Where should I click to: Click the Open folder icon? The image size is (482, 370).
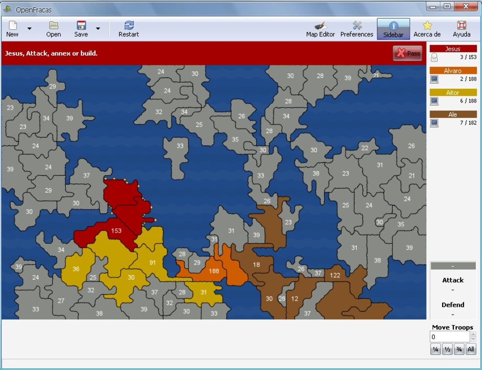(54, 25)
